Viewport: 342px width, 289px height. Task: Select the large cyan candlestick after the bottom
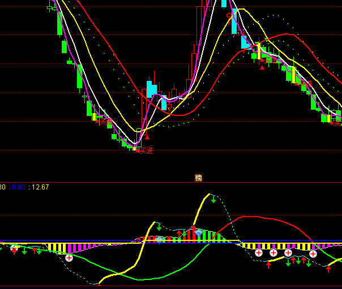pyautogui.click(x=151, y=89)
